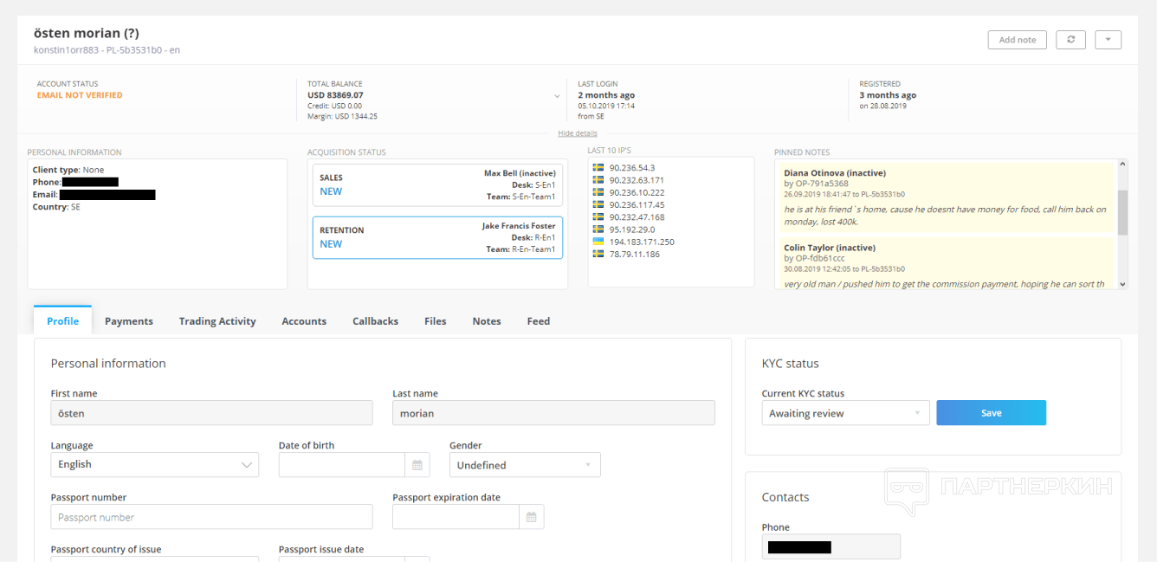Switch to the Files tab

[x=436, y=321]
